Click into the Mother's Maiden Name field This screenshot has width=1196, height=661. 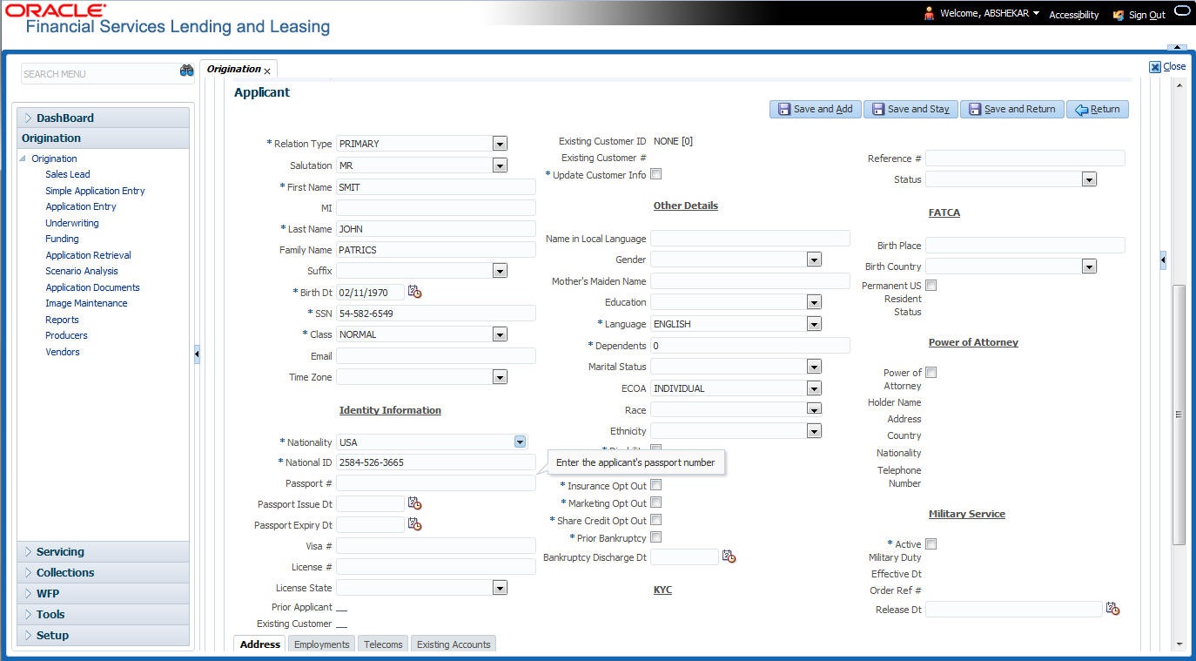point(750,281)
